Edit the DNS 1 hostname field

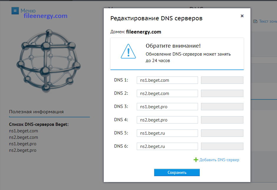tap(167, 80)
